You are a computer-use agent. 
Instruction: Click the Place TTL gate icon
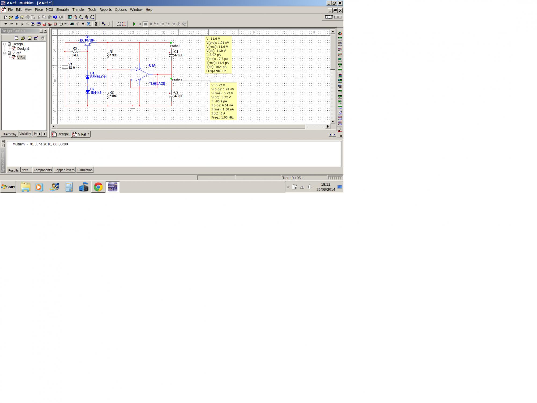(x=33, y=24)
